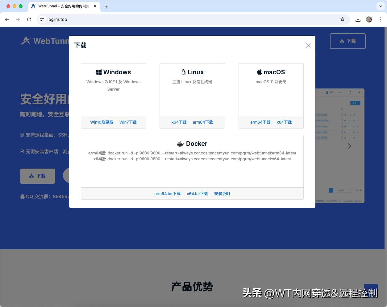Click the x64.tar下载 Docker link
Image resolution: width=387 pixels, height=307 pixels.
coord(197,194)
